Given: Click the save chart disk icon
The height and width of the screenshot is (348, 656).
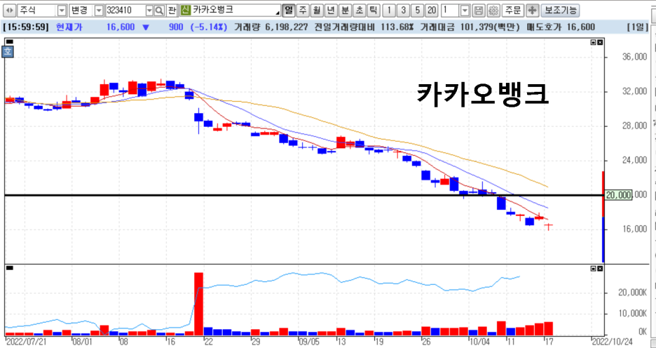Looking at the screenshot, I should click(x=479, y=11).
